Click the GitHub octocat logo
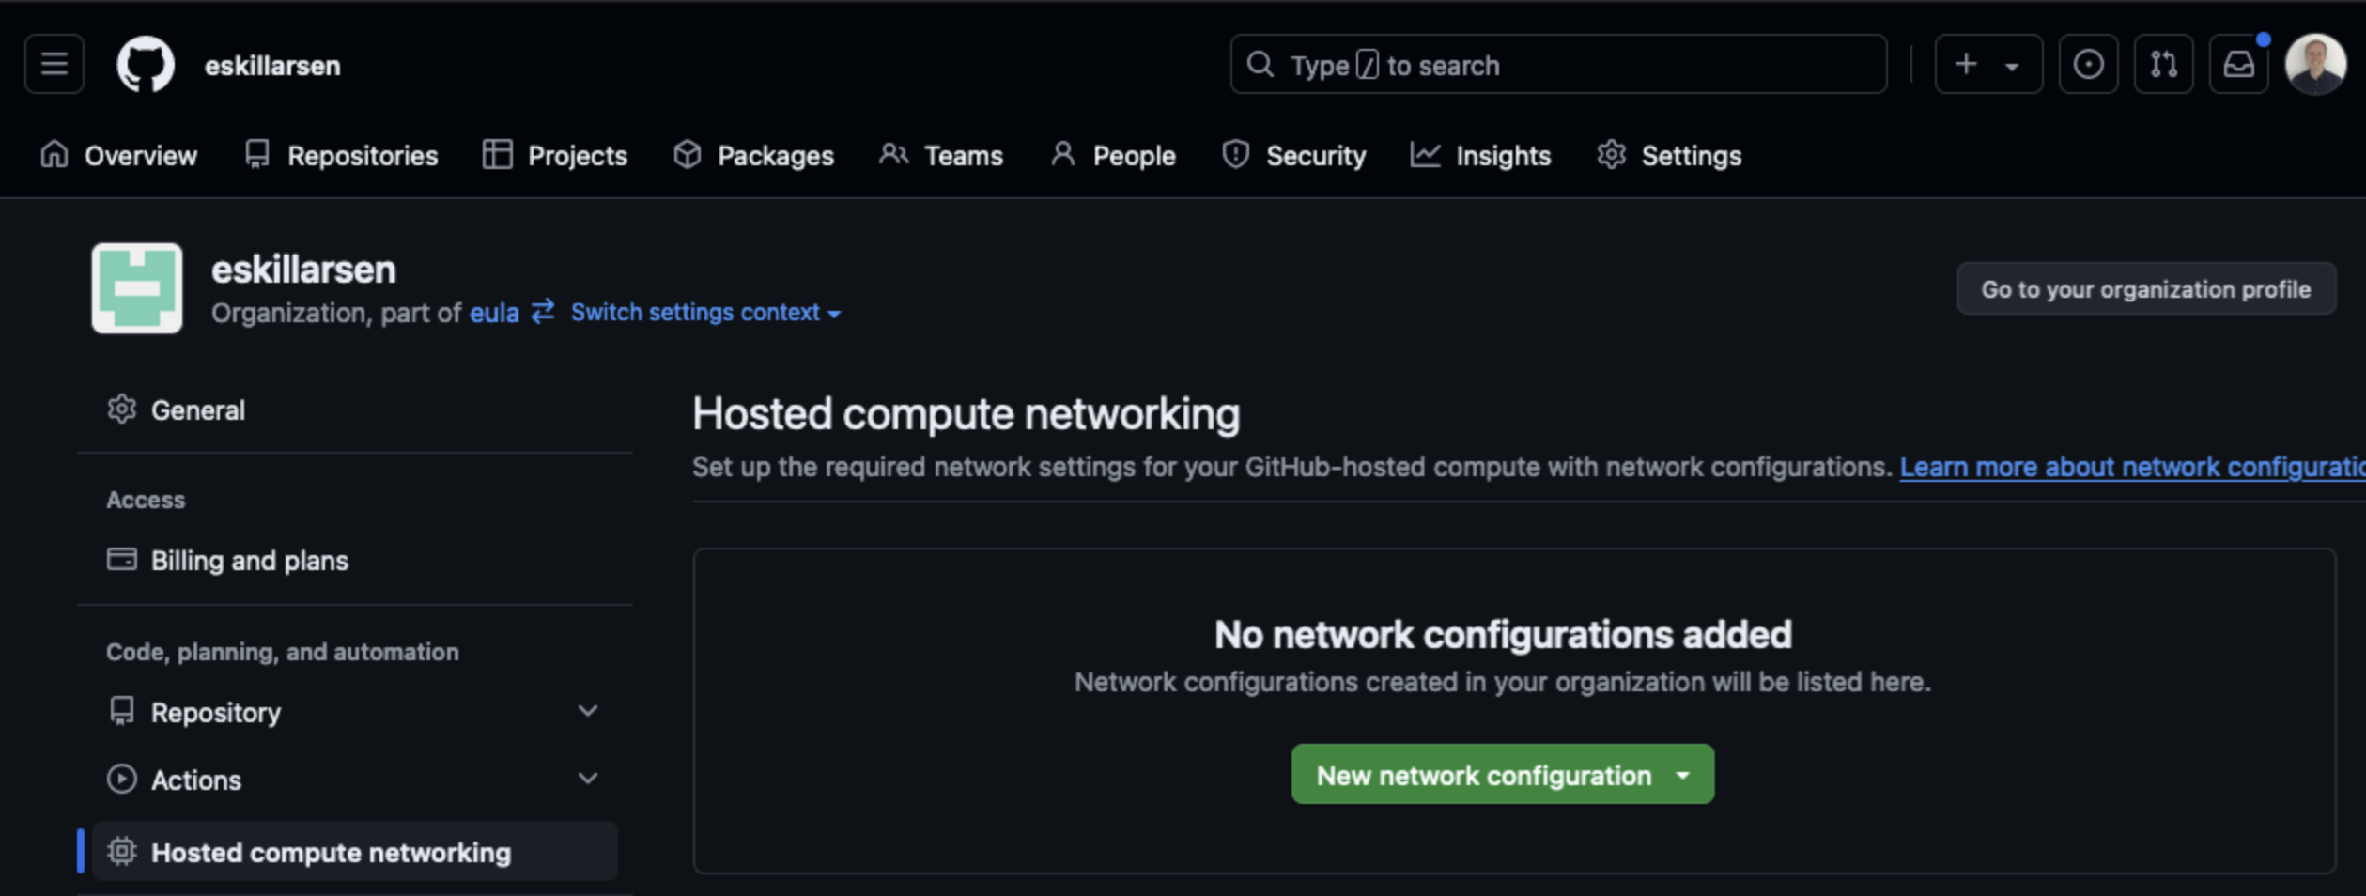Screen dimensions: 2366x896 pos(145,65)
